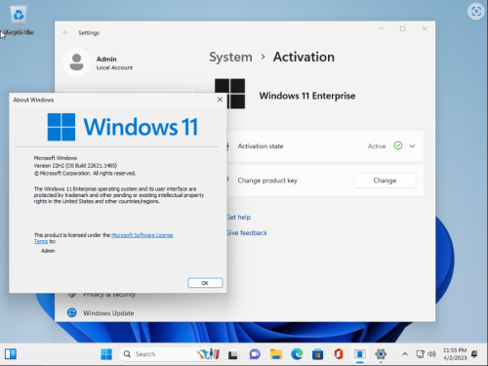Screen dimensions: 488x366
Task: Click the Version 22H2 build text
Action: [x=75, y=166]
